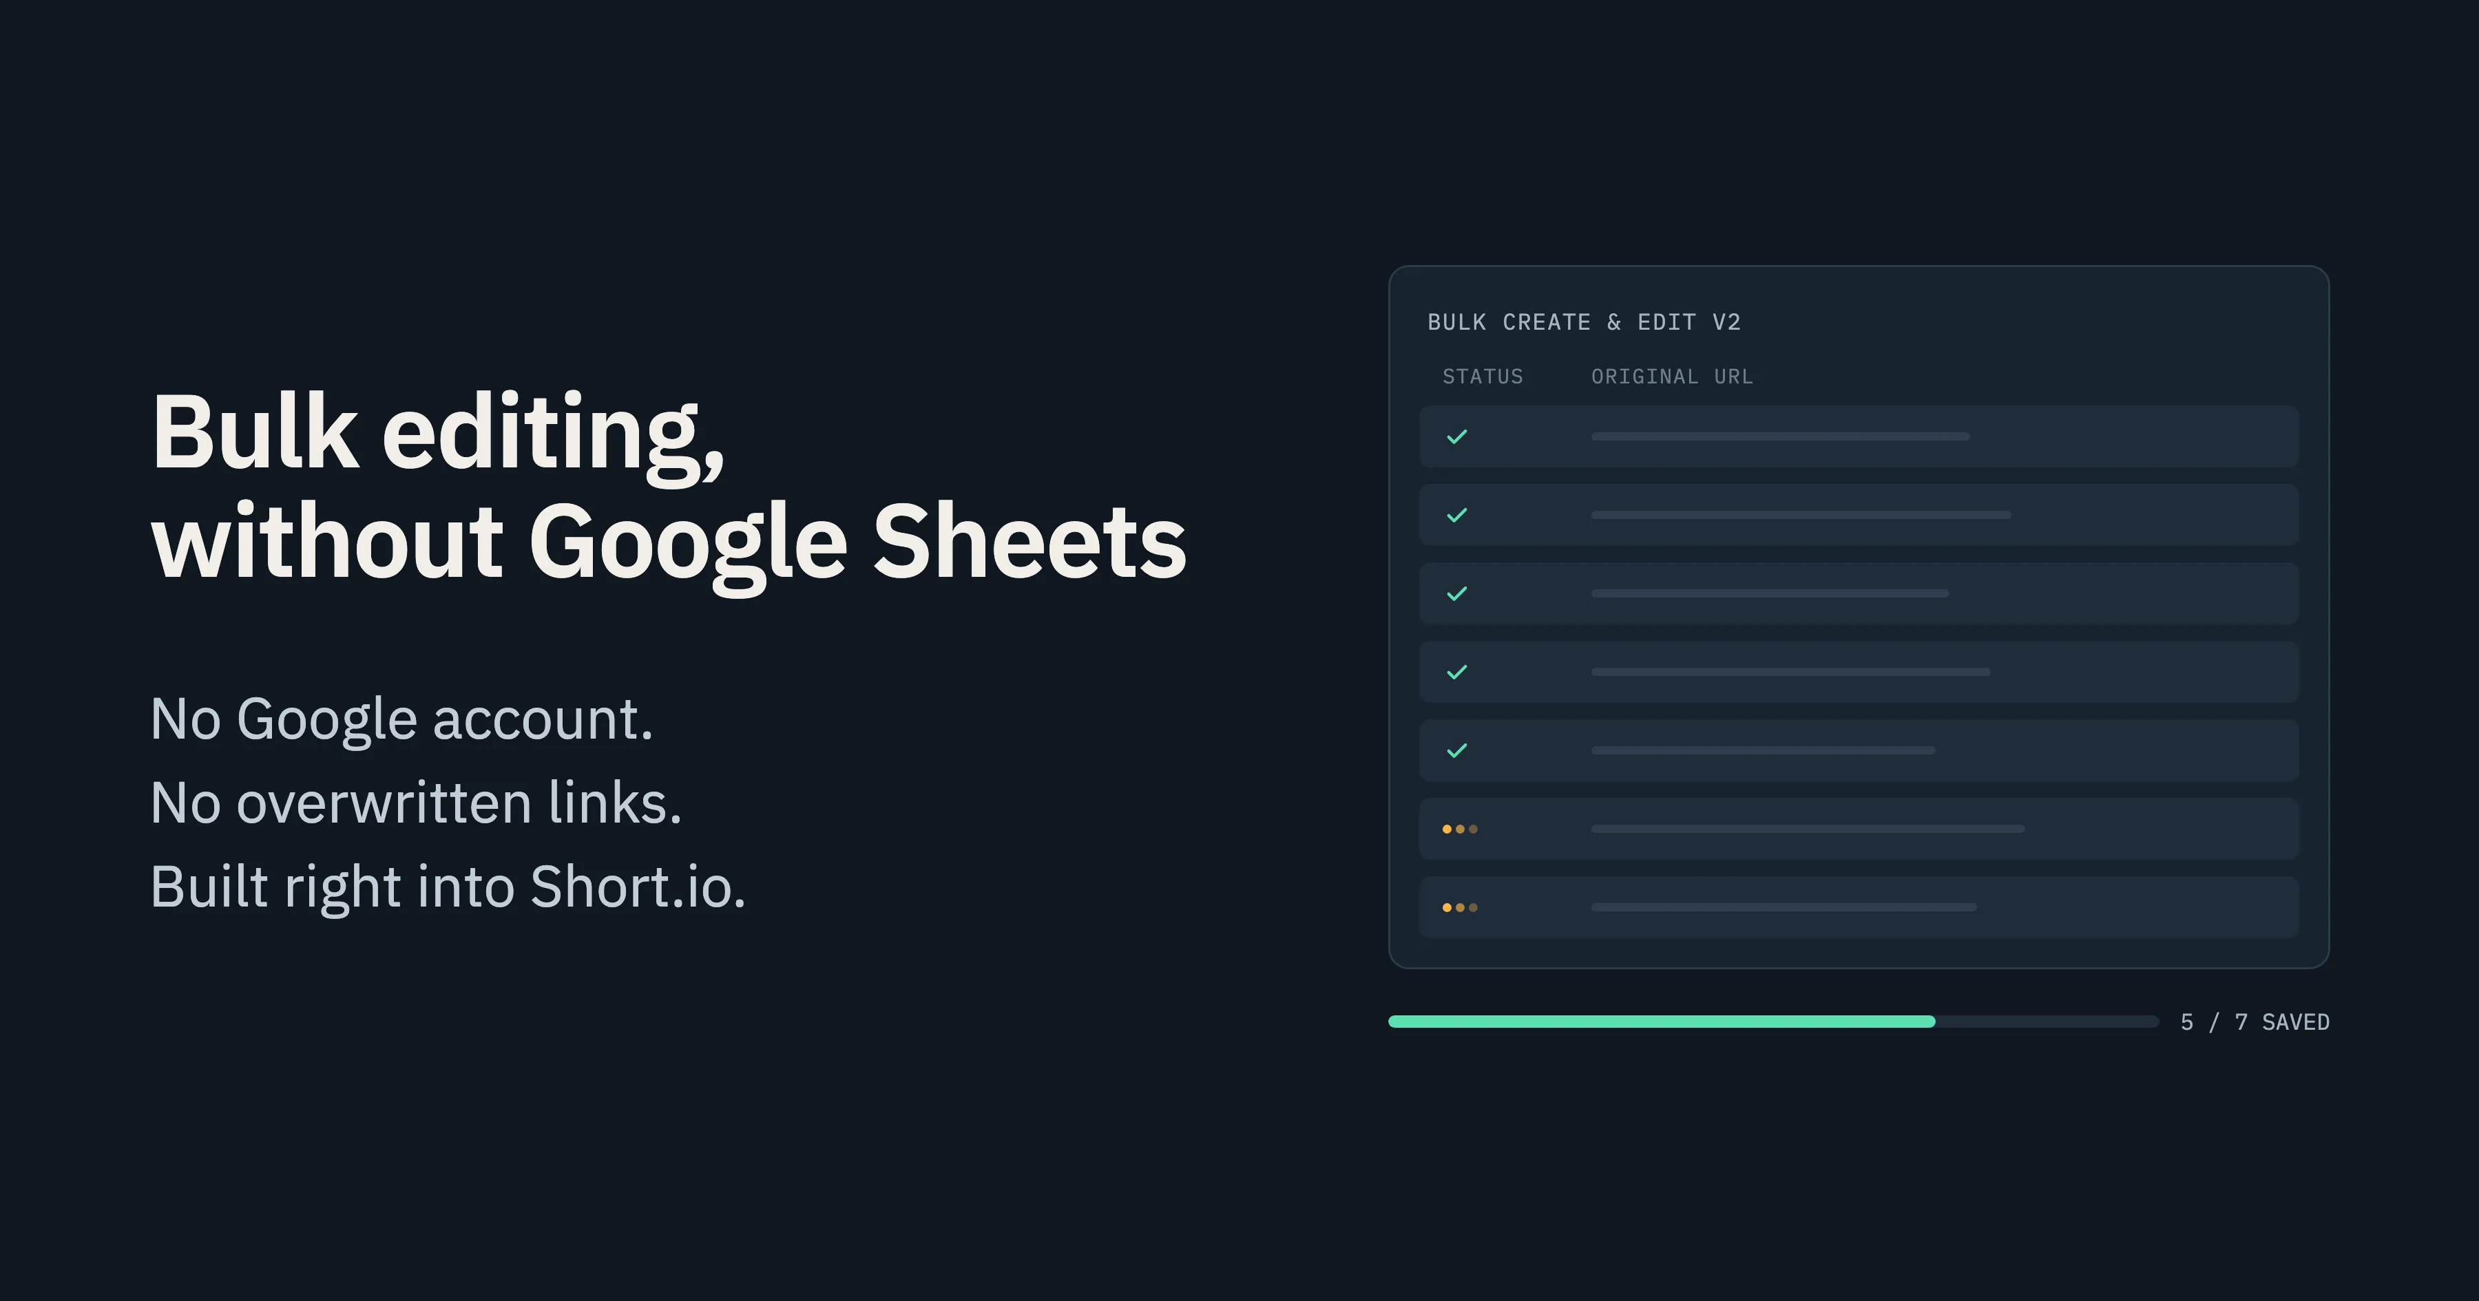Click the 'No overwritten links.' line
Viewport: 2479px width, 1301px height.
(417, 803)
